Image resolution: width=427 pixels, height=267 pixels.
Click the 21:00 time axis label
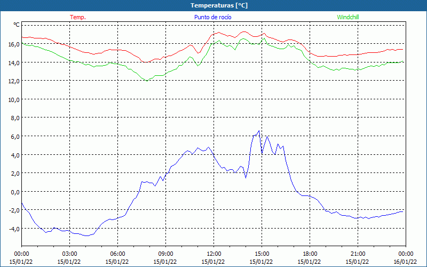tap(358, 254)
